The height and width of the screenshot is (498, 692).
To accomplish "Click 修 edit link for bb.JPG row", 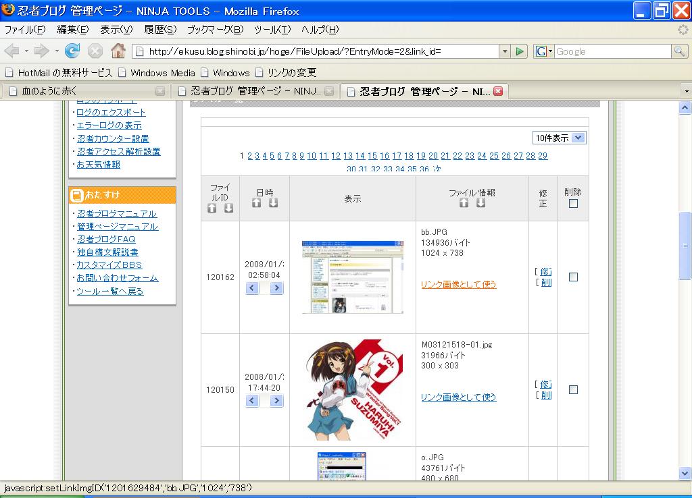I will [546, 271].
